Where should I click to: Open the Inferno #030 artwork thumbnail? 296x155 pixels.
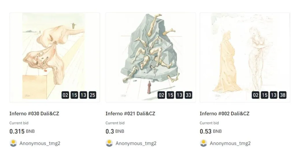pos(55,58)
